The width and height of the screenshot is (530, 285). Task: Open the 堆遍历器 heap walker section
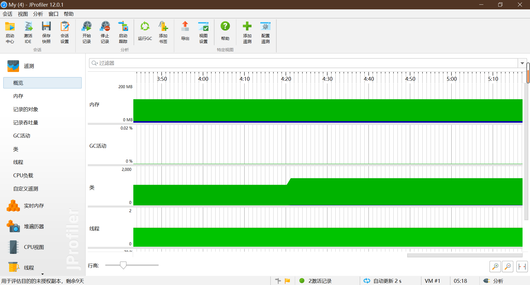tap(25, 227)
